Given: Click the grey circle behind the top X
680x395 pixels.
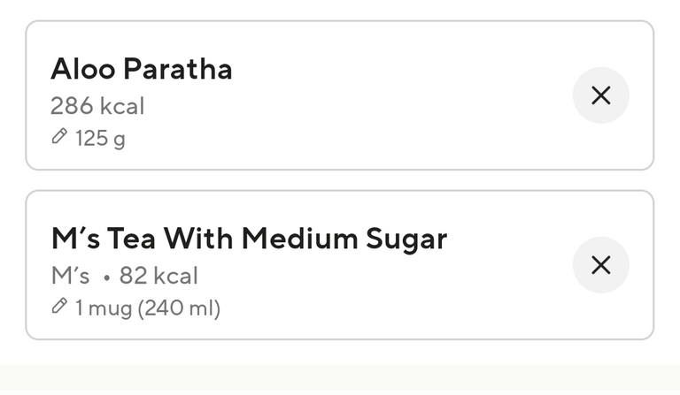Looking at the screenshot, I should pos(600,95).
